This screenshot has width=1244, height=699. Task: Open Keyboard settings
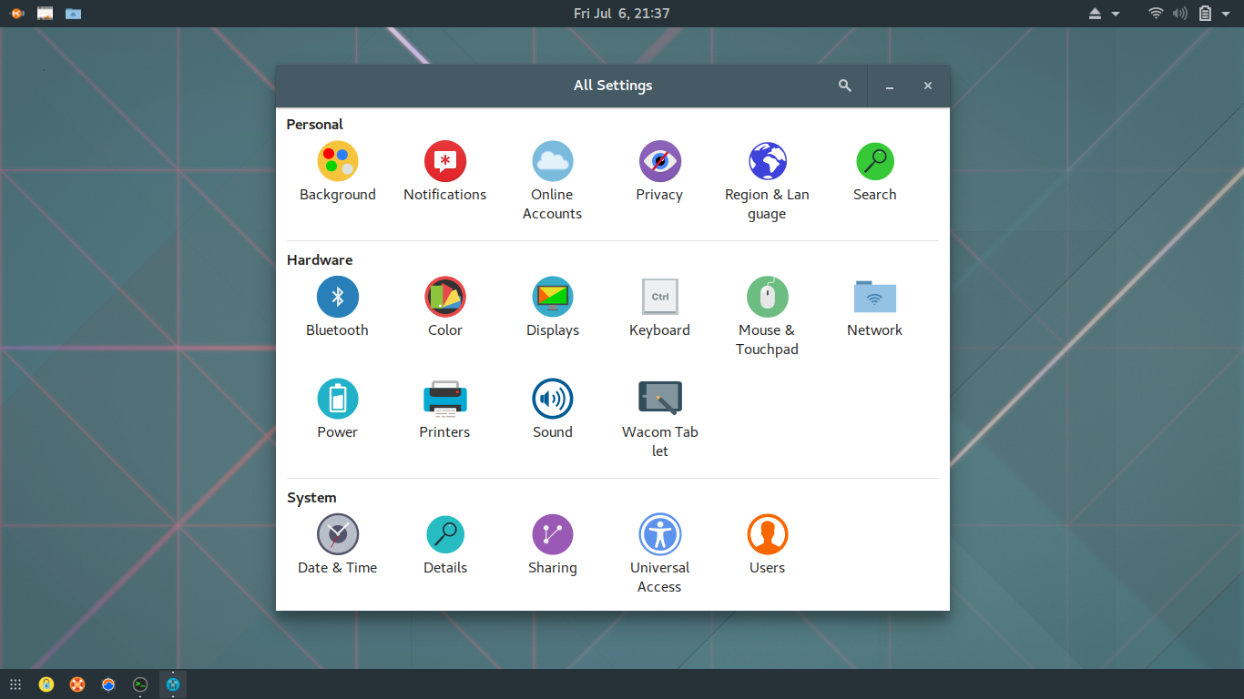pyautogui.click(x=660, y=308)
